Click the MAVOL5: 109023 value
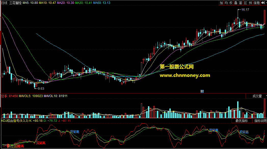Screen dimensions: 267x149 [31, 96]
